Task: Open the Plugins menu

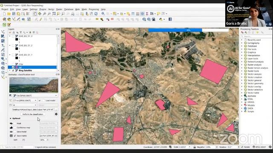Action: (43, 9)
